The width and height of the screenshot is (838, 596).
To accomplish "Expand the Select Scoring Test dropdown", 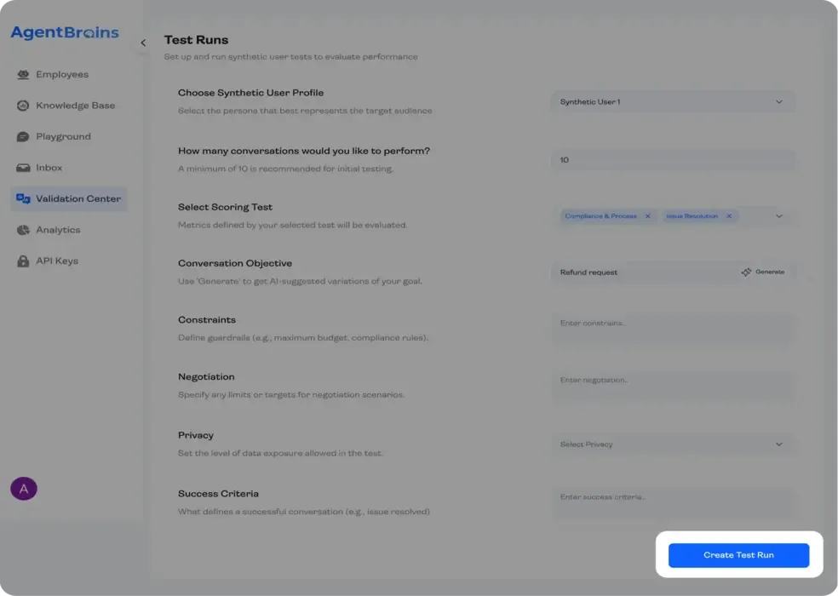I will click(x=778, y=216).
